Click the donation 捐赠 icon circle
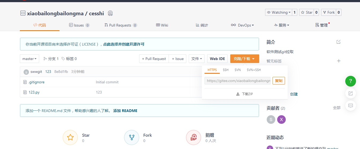This screenshot has height=149, width=360. [x=194, y=137]
